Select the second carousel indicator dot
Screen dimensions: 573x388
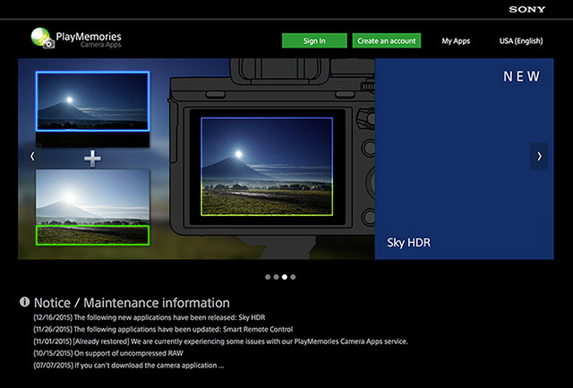276,277
